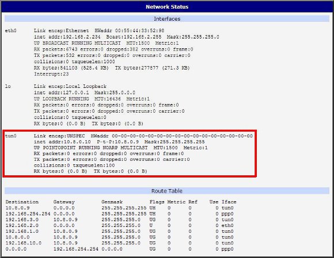Click eth0 in the Iface column
The width and height of the screenshot is (334, 258).
[227, 225]
